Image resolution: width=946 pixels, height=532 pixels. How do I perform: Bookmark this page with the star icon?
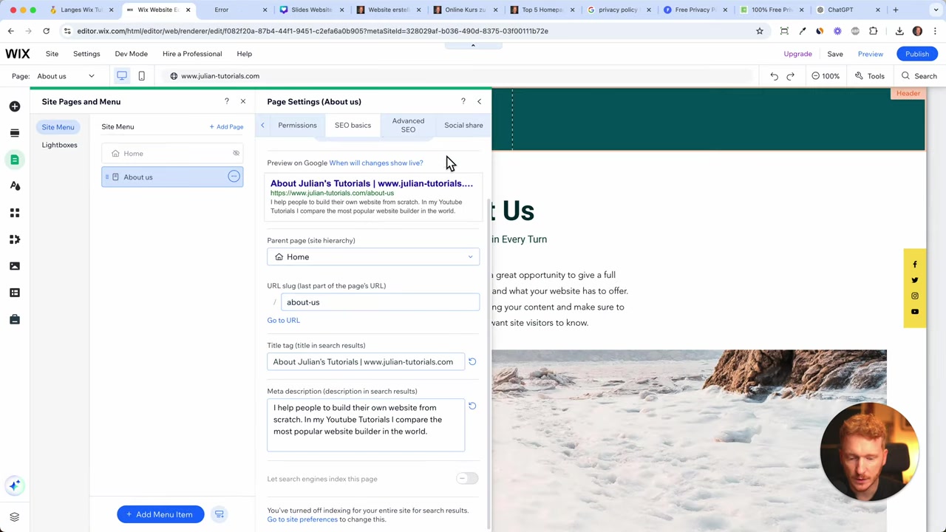click(x=759, y=31)
